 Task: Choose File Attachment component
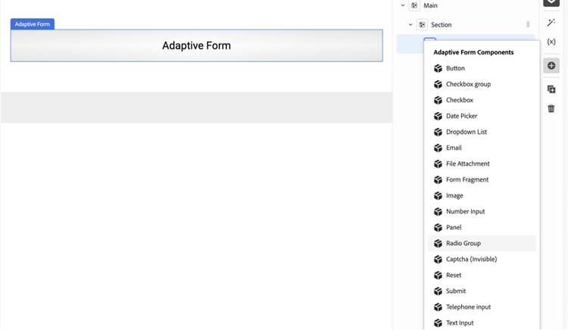pos(467,163)
